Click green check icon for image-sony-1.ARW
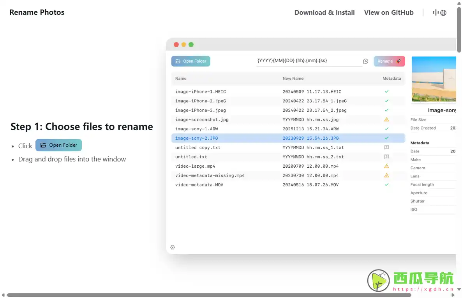The height and width of the screenshot is (298, 462). pos(386,129)
